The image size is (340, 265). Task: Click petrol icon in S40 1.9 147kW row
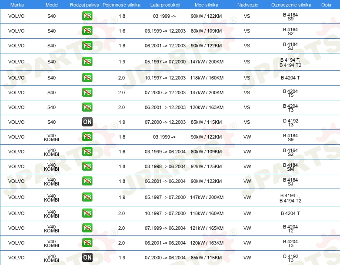click(87, 61)
